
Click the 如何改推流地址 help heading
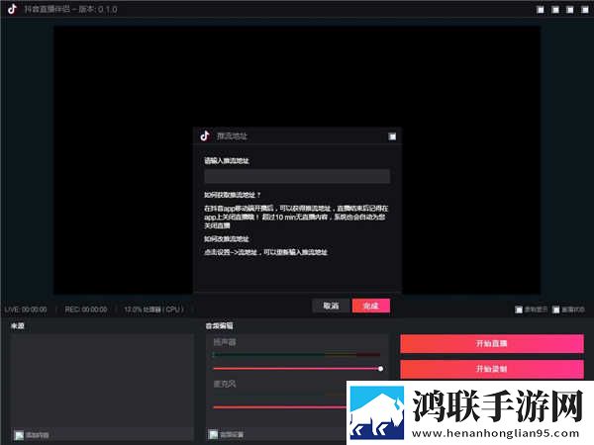click(227, 238)
